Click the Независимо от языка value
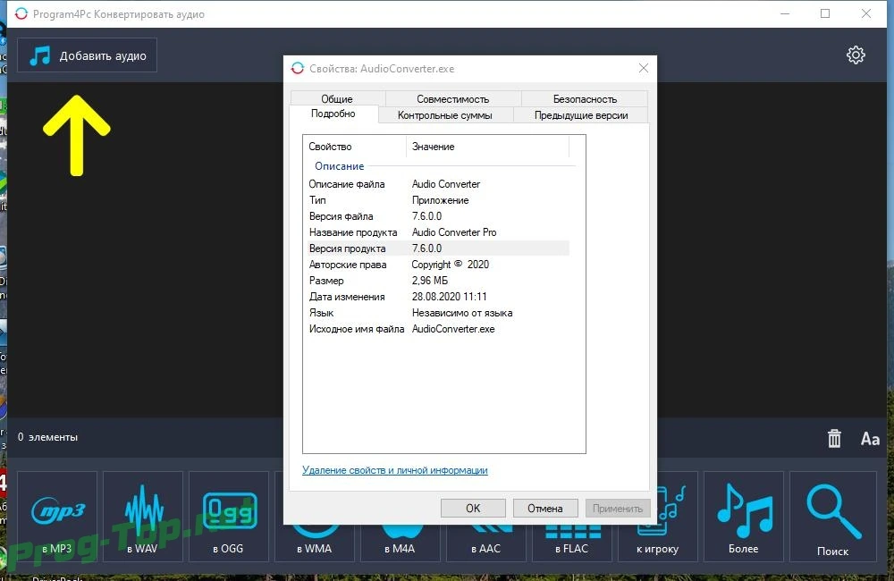This screenshot has height=581, width=894. [x=462, y=313]
